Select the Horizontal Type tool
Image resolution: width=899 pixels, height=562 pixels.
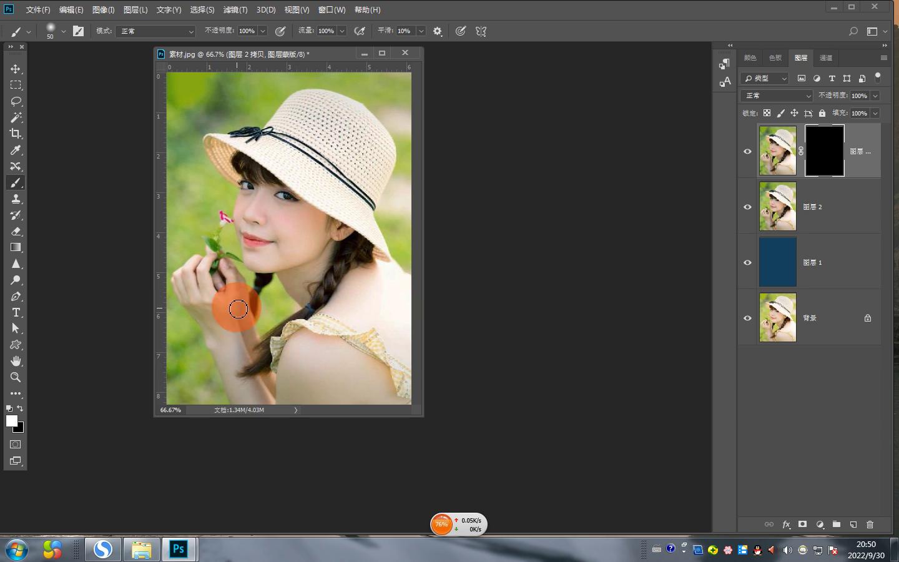[x=16, y=312]
